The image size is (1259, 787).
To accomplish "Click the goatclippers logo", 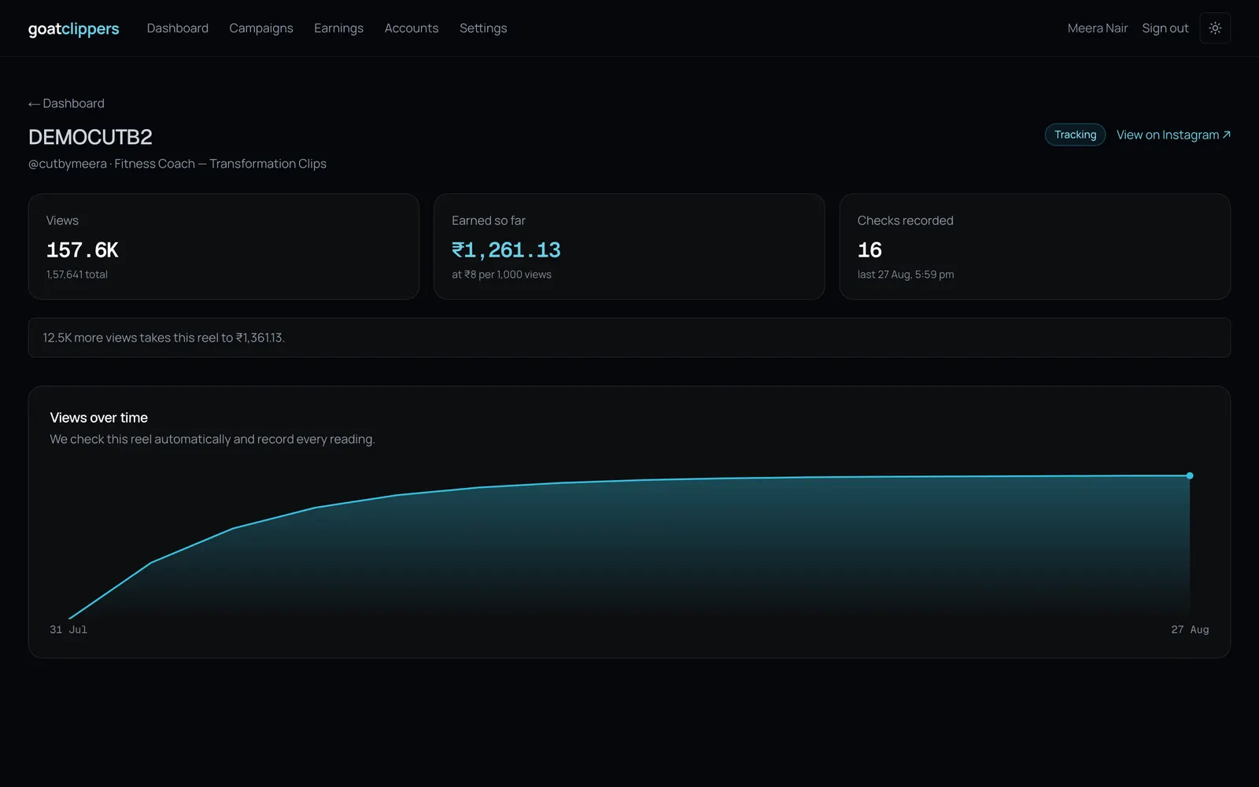I will click(74, 29).
